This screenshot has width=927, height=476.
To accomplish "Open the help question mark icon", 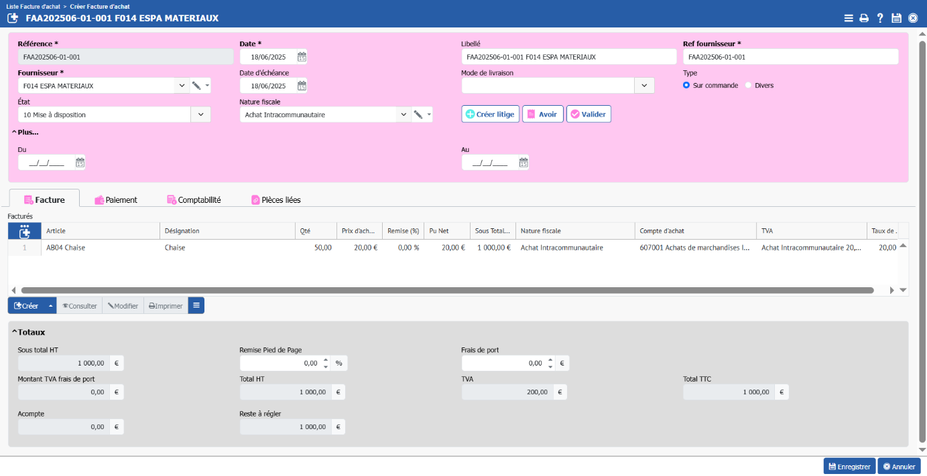I will pos(880,18).
